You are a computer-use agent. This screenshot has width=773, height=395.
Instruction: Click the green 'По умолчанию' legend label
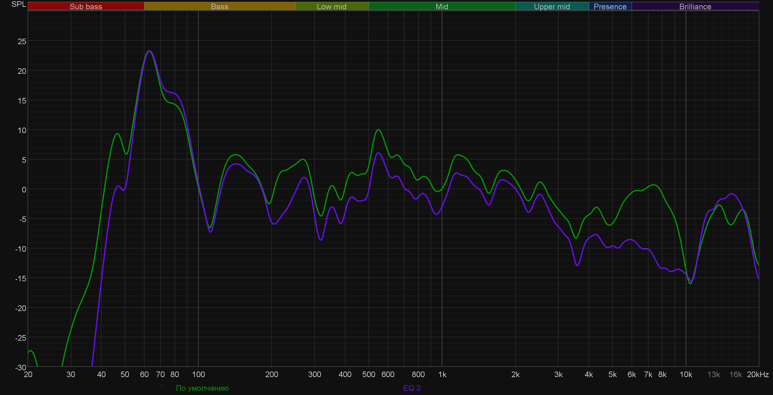202,388
